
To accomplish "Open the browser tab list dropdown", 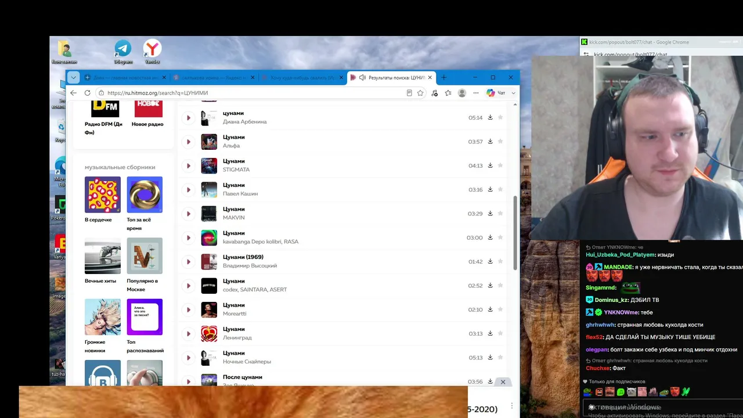I will tap(73, 78).
